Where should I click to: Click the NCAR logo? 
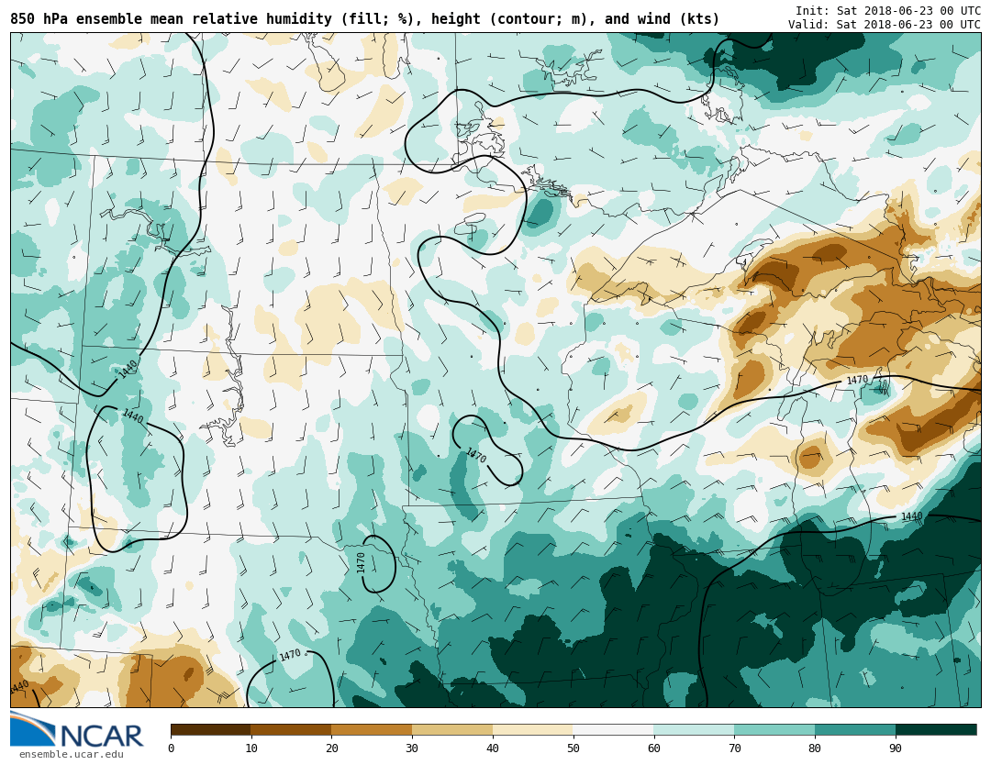click(76, 729)
